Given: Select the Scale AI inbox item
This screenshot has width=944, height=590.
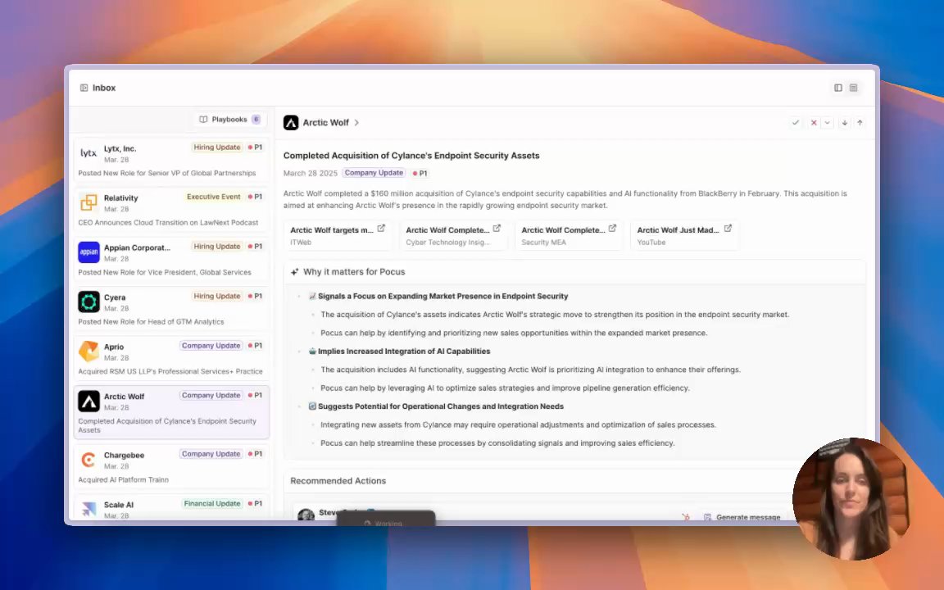Looking at the screenshot, I should tap(171, 507).
